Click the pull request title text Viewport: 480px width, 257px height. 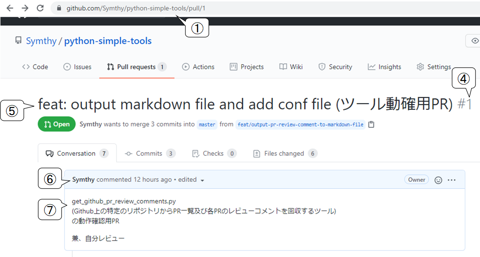tap(245, 104)
